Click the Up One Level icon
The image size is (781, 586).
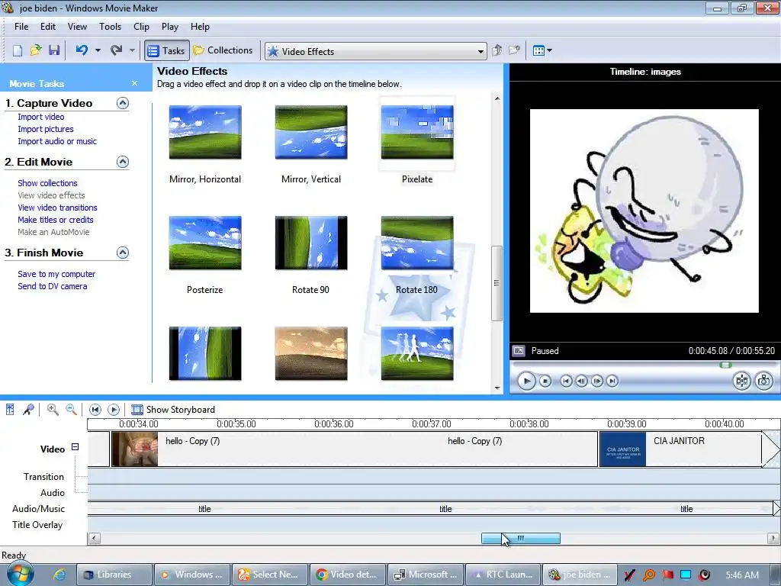point(497,50)
